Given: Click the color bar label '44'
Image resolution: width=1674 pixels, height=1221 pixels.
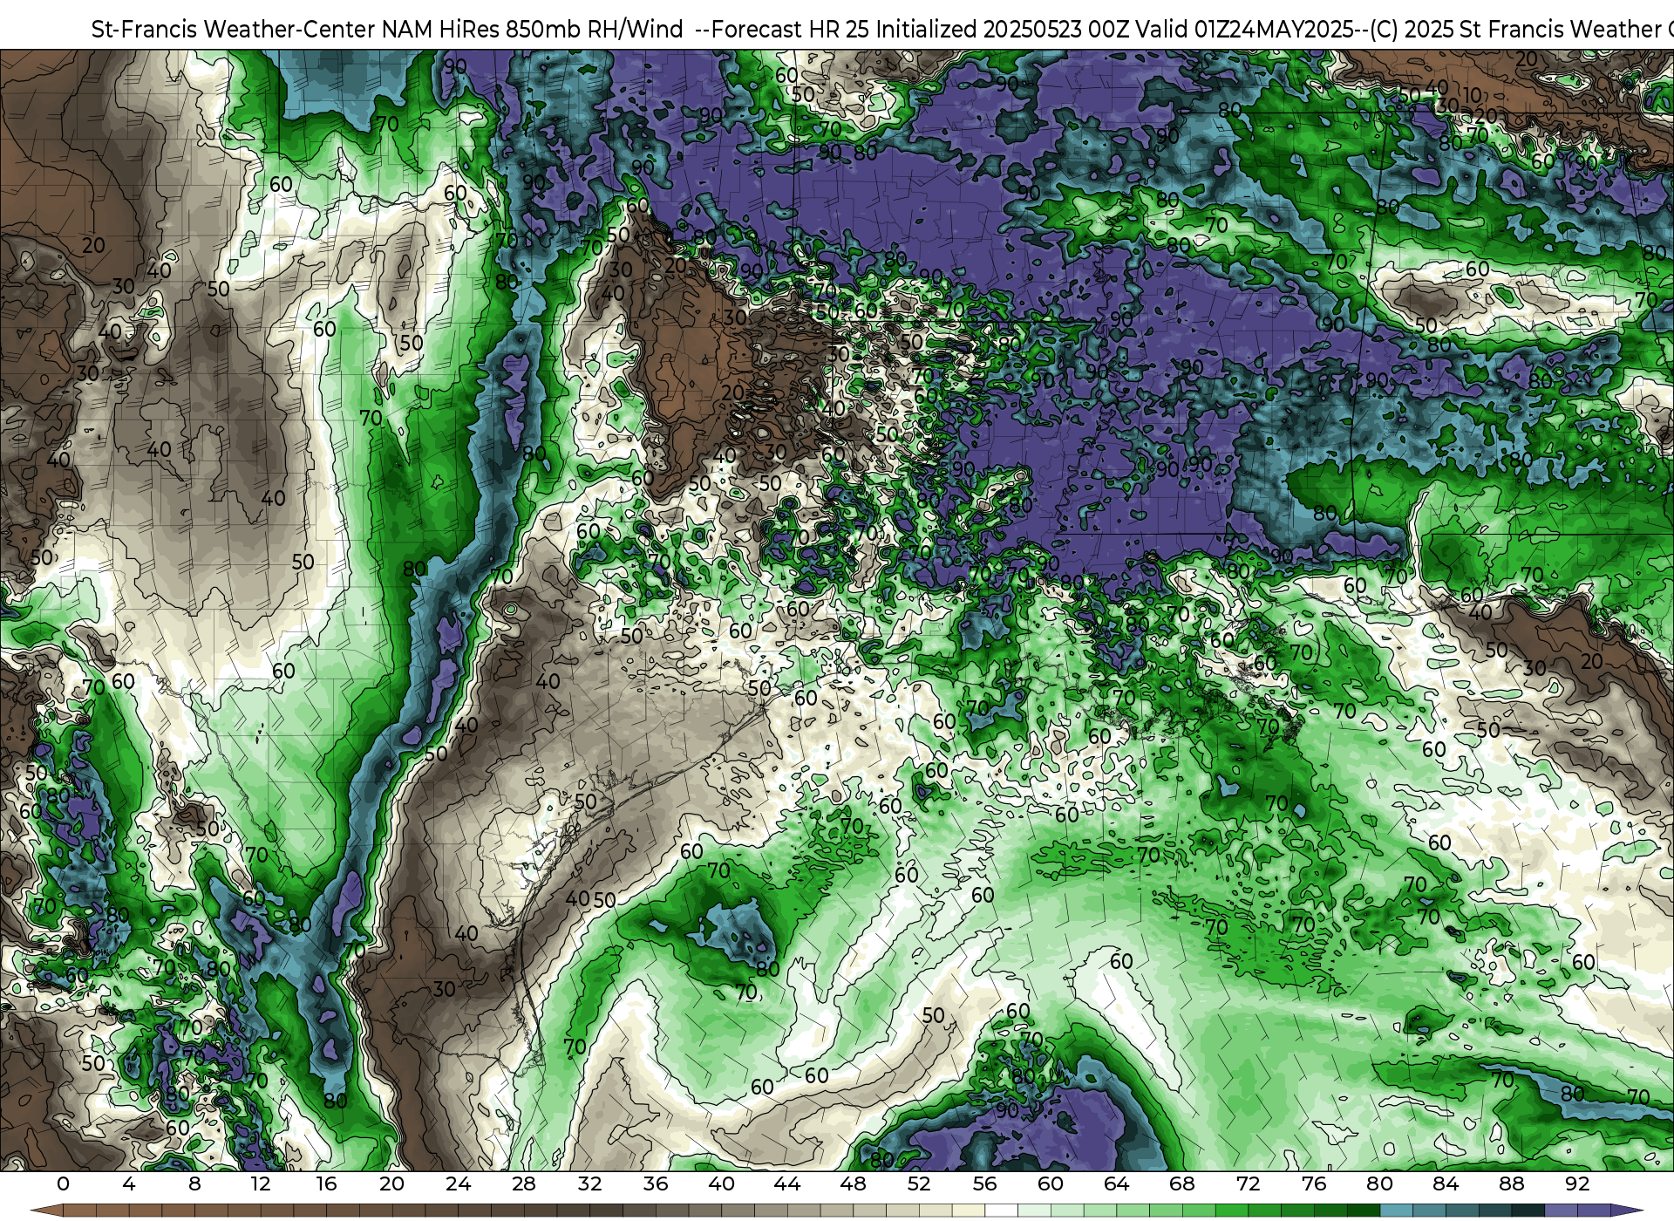Looking at the screenshot, I should click(x=787, y=1183).
